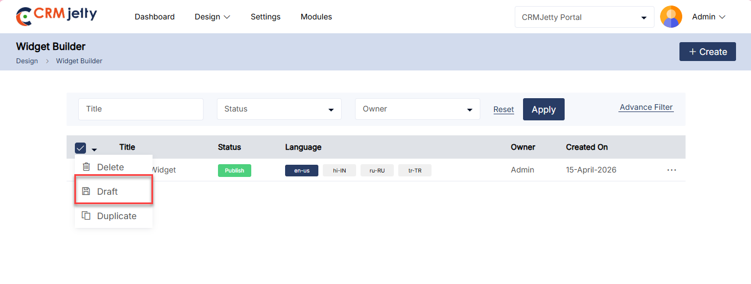751x284 pixels.
Task: Open the three-dot row actions menu
Action: point(671,170)
